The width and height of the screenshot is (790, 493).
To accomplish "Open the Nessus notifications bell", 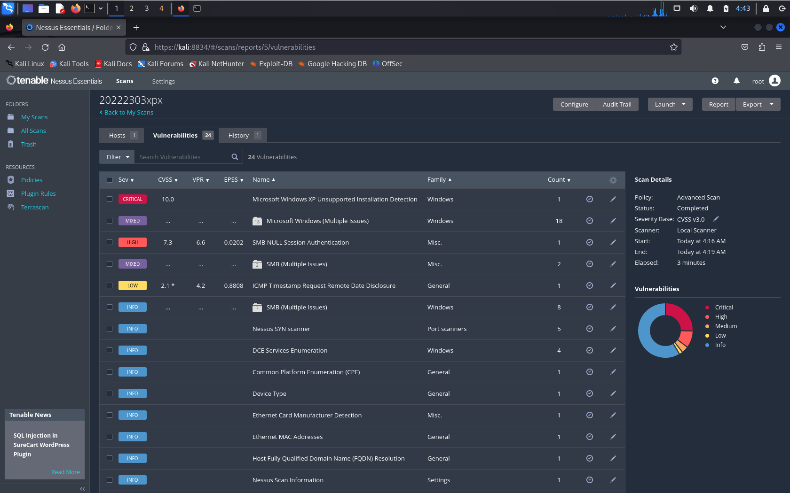I will (736, 81).
